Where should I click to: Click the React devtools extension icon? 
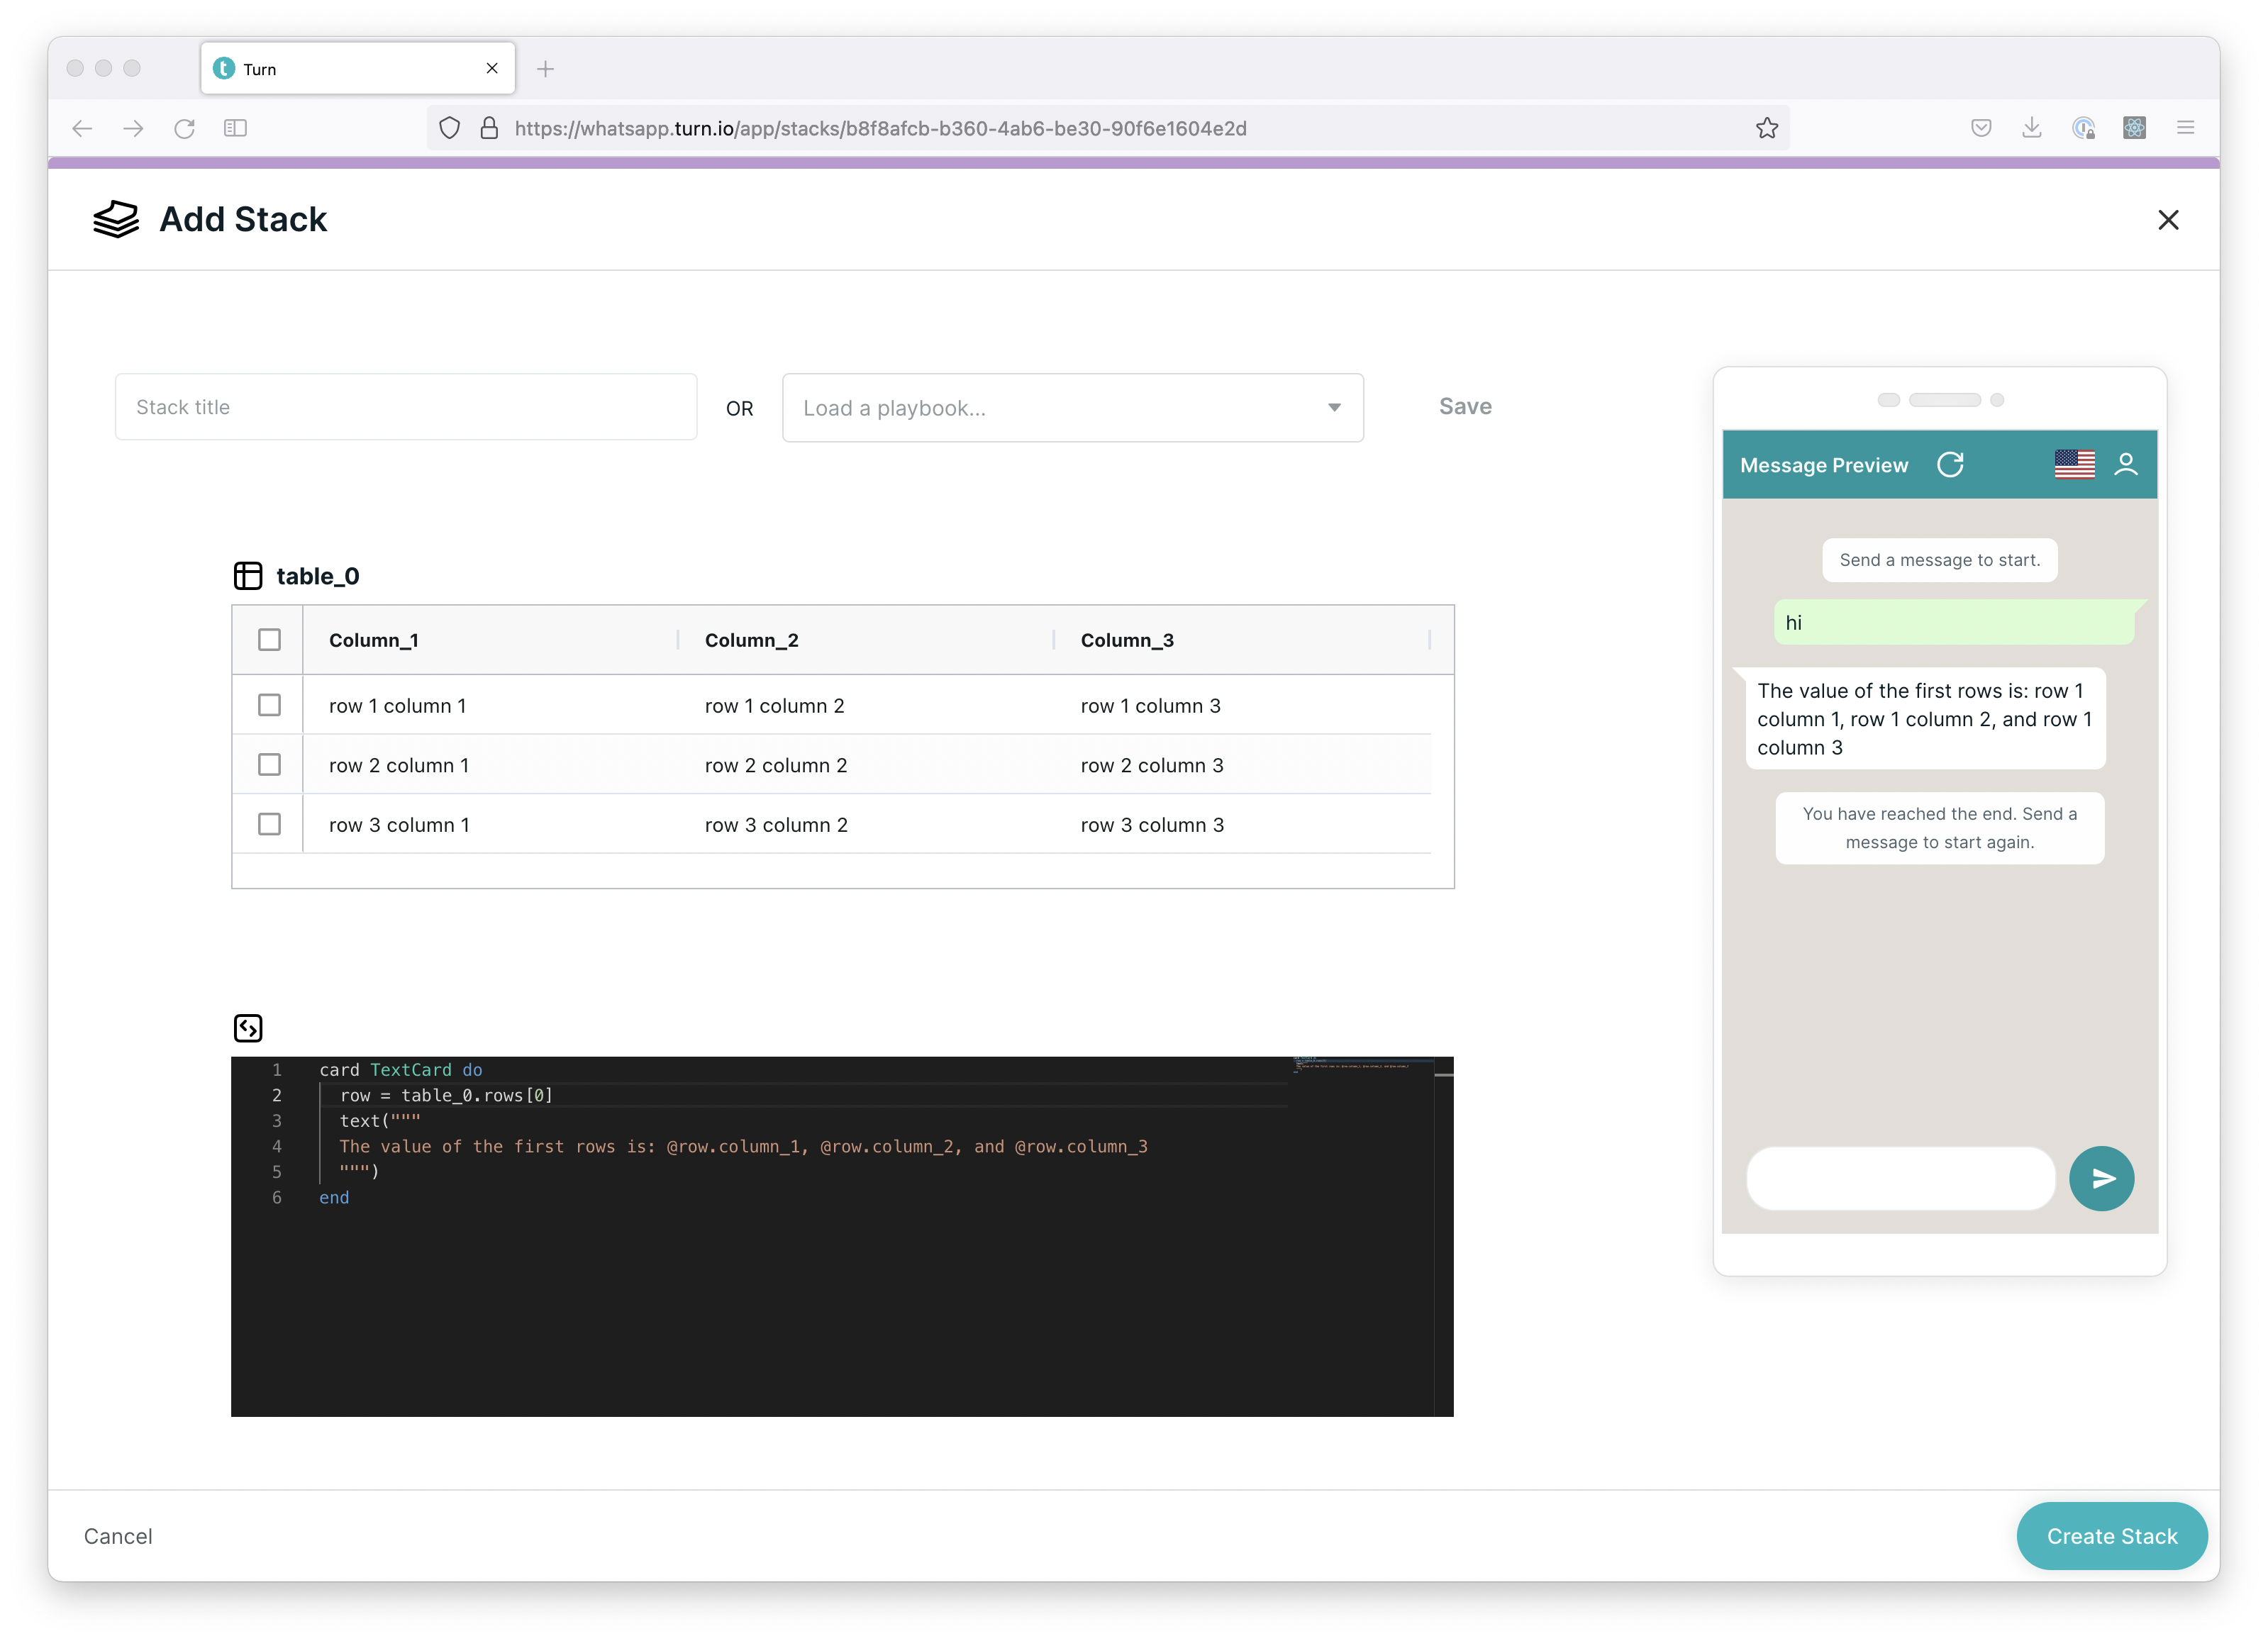2134,128
